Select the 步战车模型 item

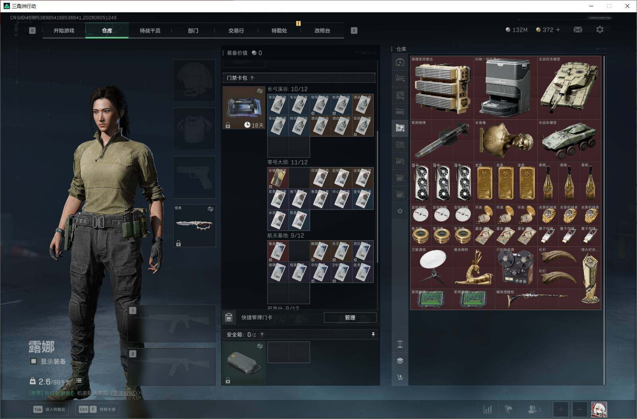click(569, 140)
